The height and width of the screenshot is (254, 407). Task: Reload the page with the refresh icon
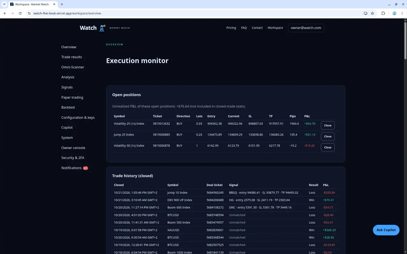tap(20, 13)
